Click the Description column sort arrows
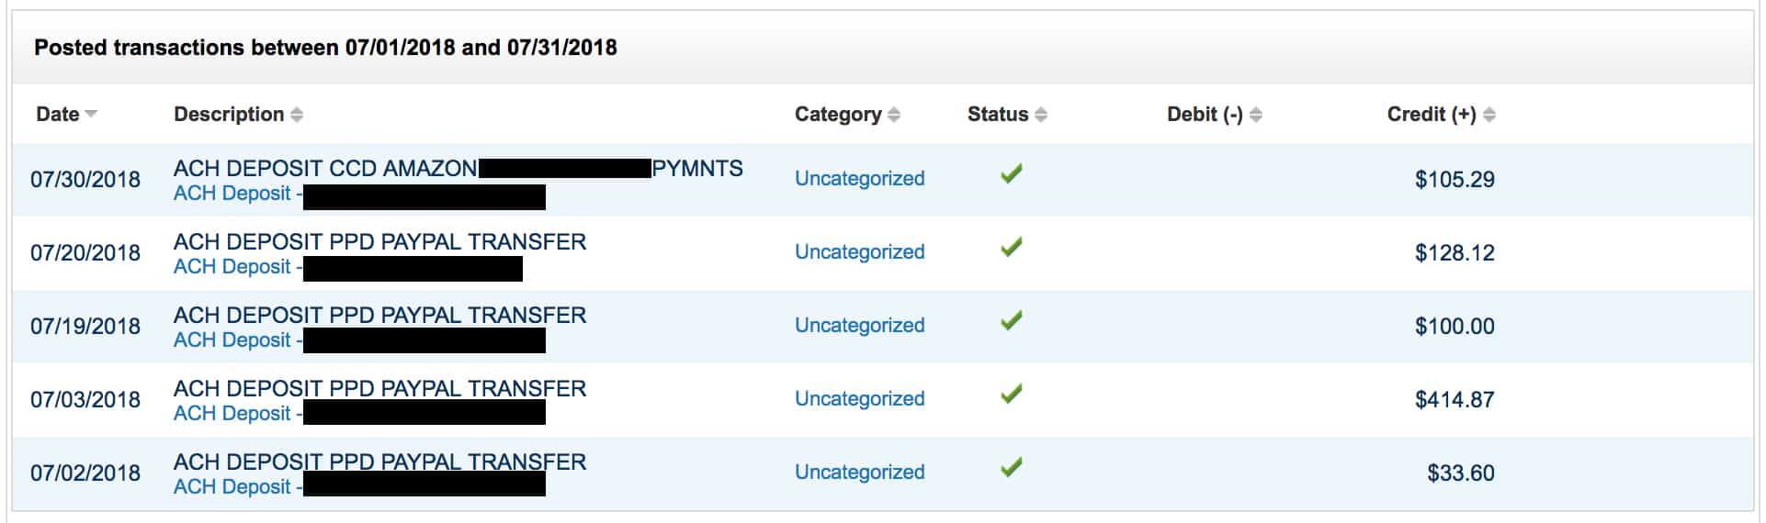Viewport: 1766px width, 523px height. (x=297, y=115)
